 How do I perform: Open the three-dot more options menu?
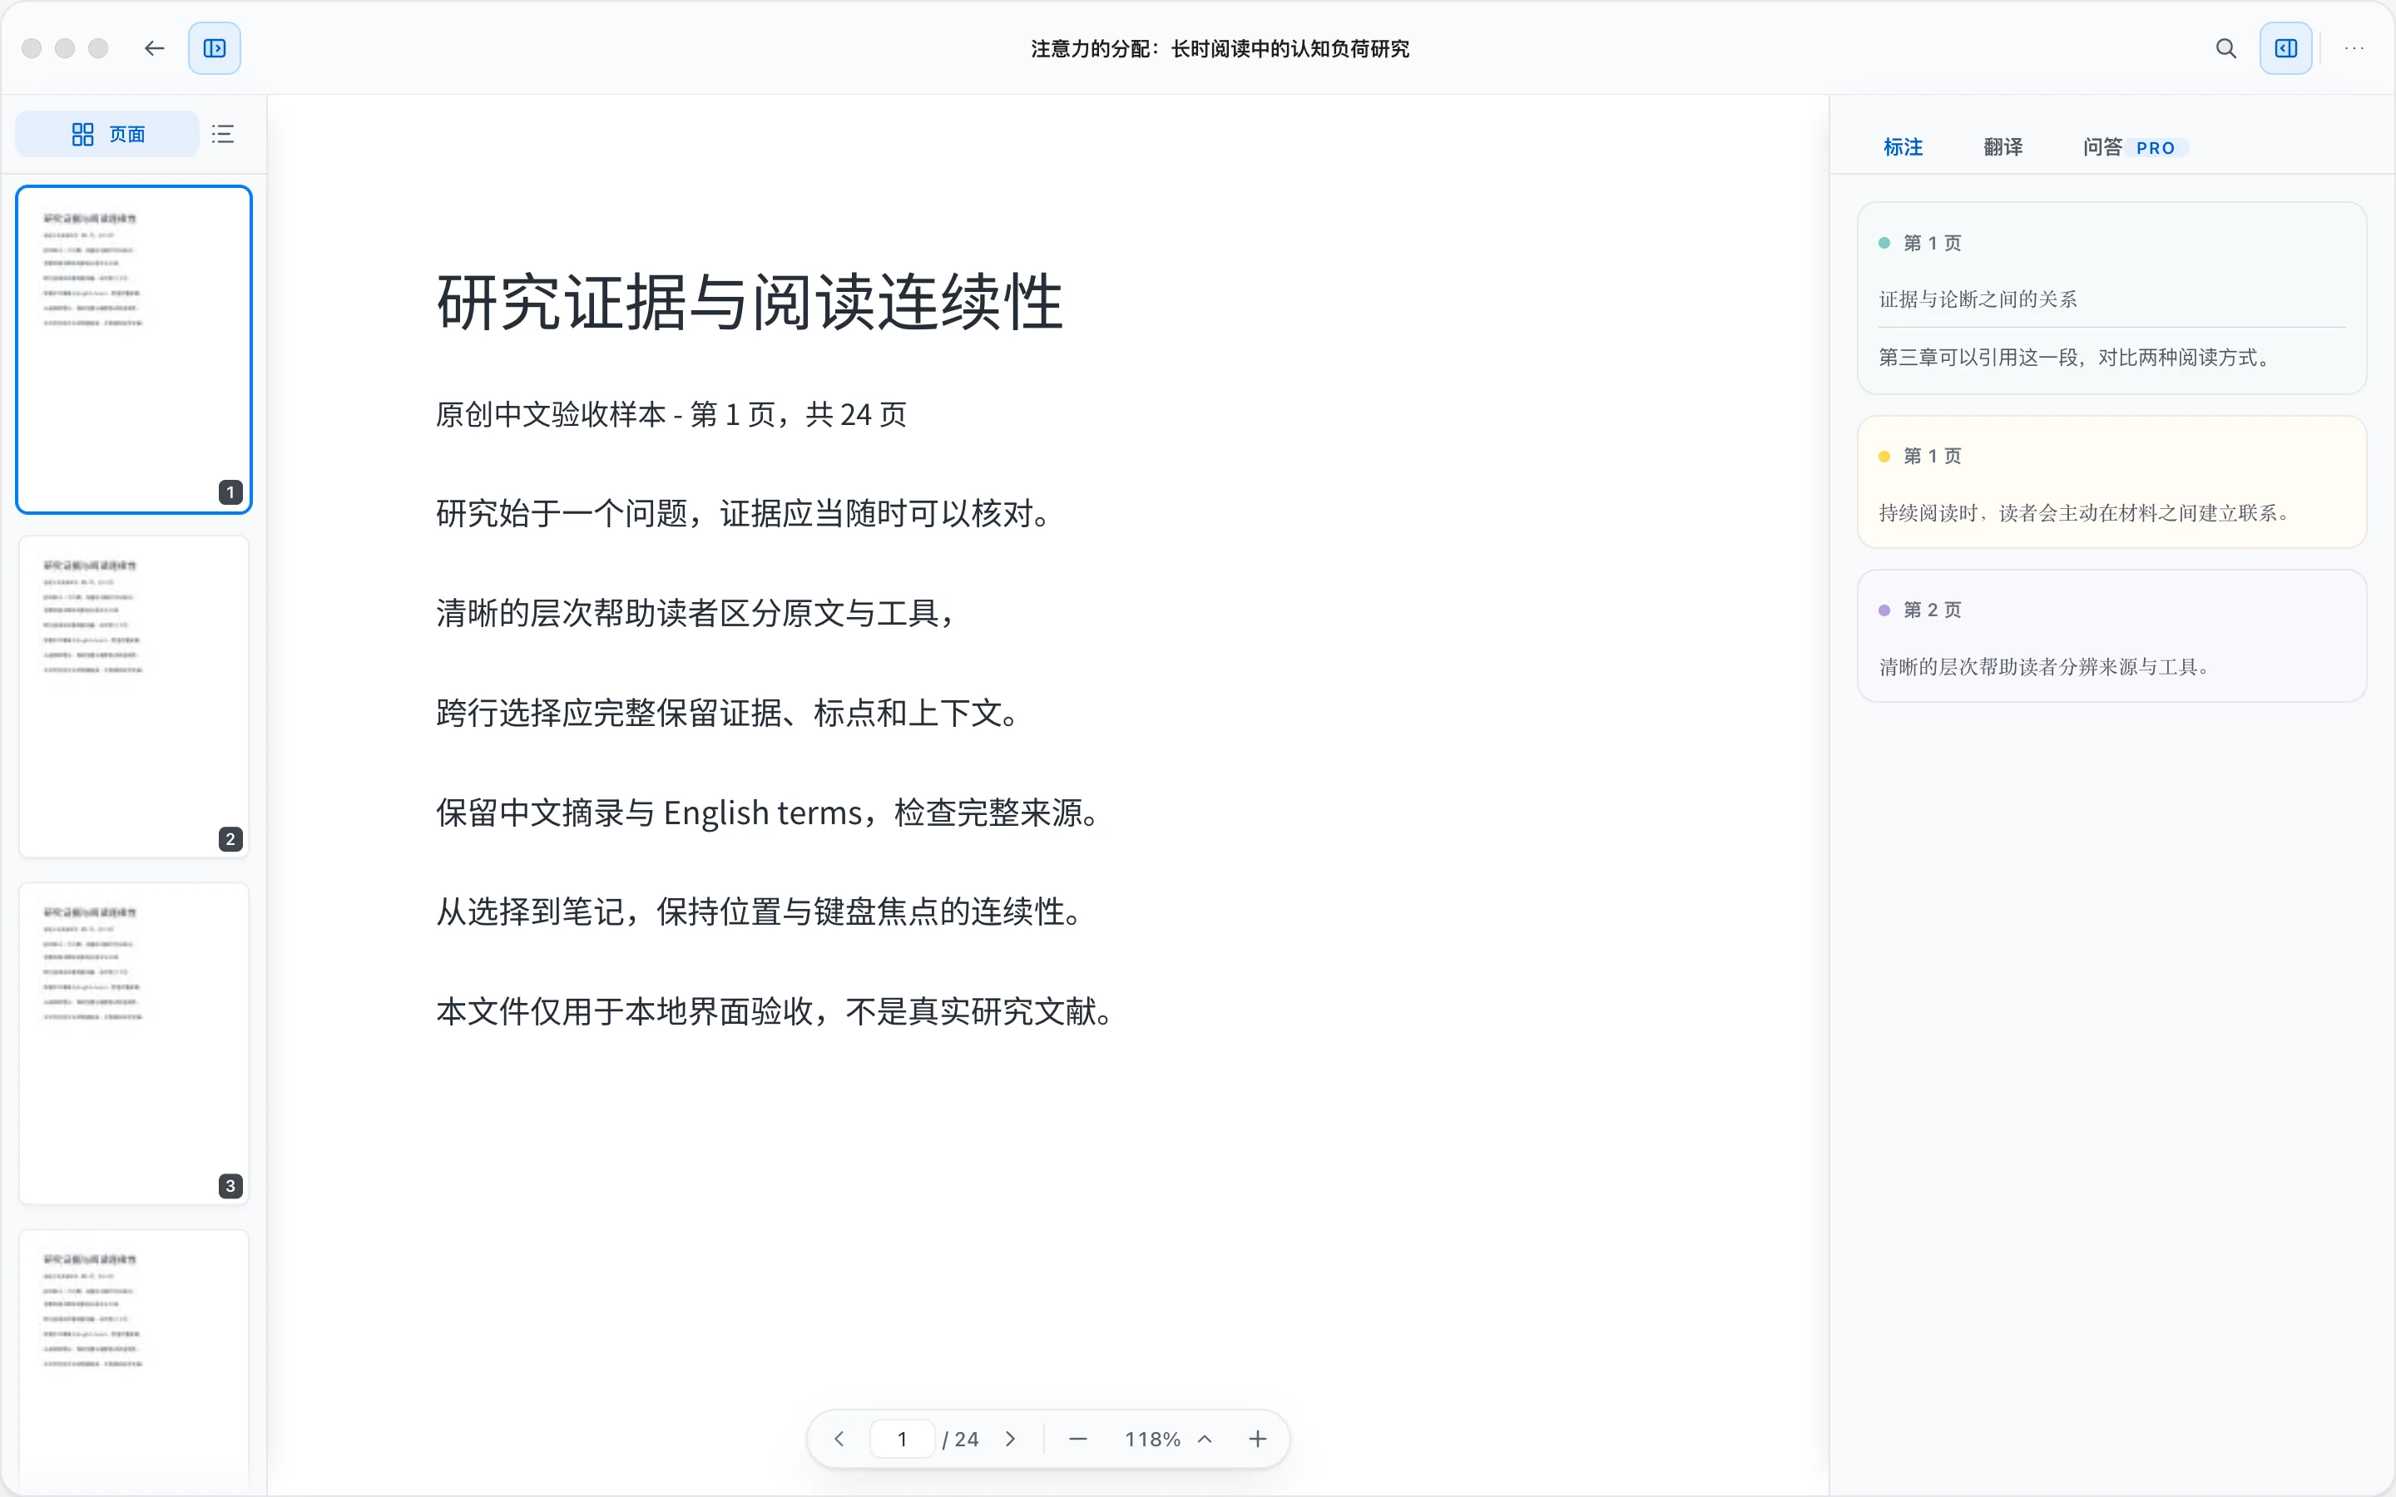pyautogui.click(x=2355, y=47)
